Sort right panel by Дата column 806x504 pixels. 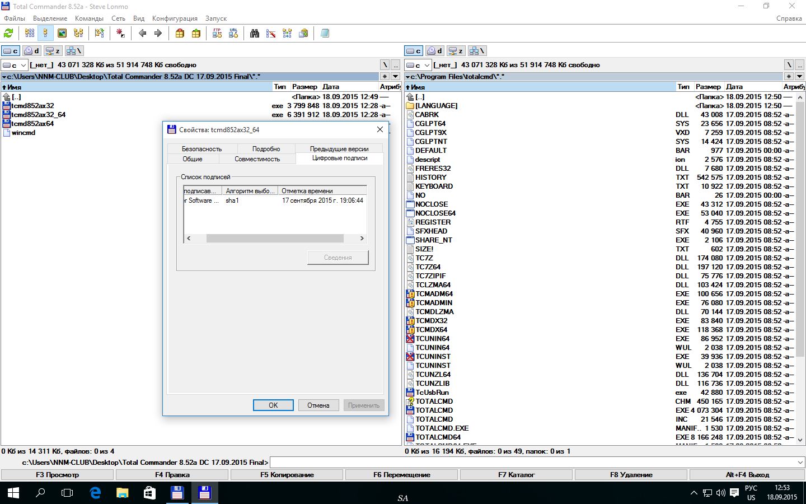tap(753, 87)
